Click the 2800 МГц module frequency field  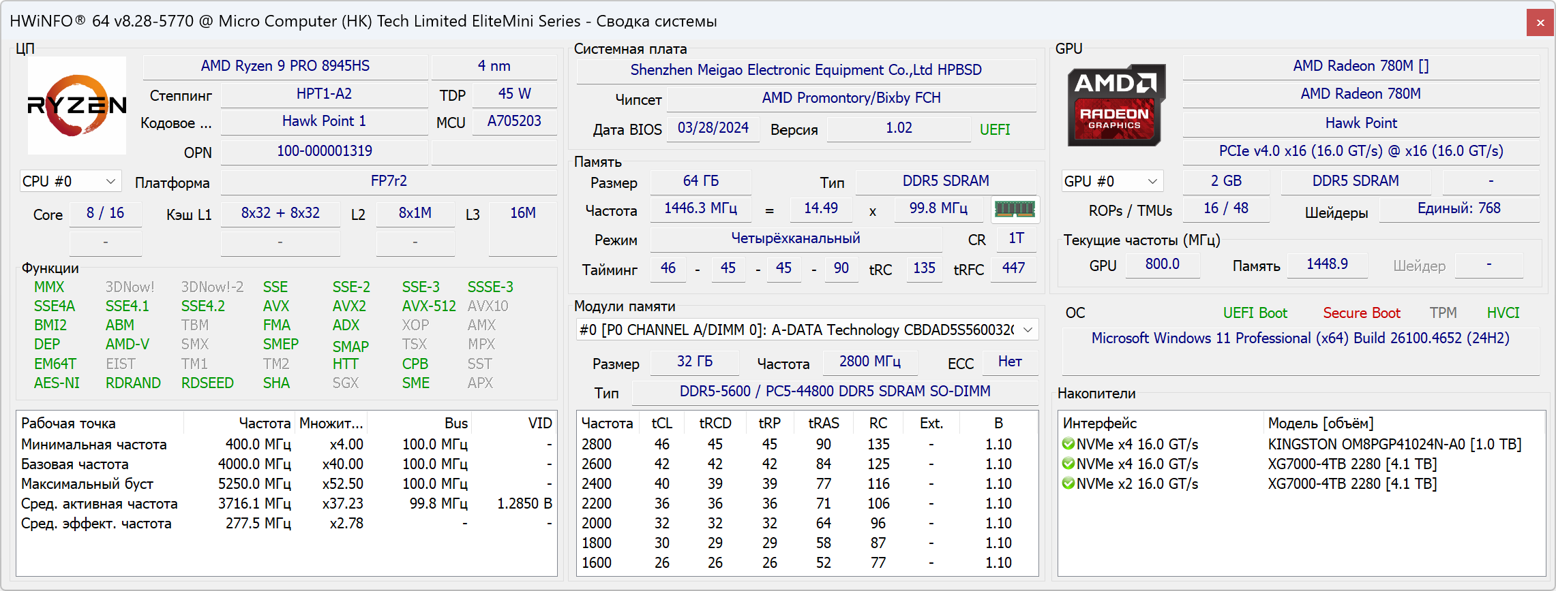[x=870, y=362]
